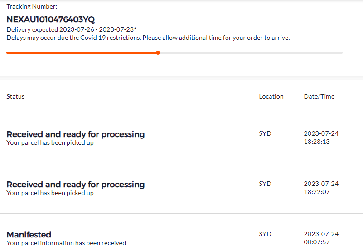Click "Your parcel information has been received" text
The height and width of the screenshot is (247, 363).
point(66,243)
